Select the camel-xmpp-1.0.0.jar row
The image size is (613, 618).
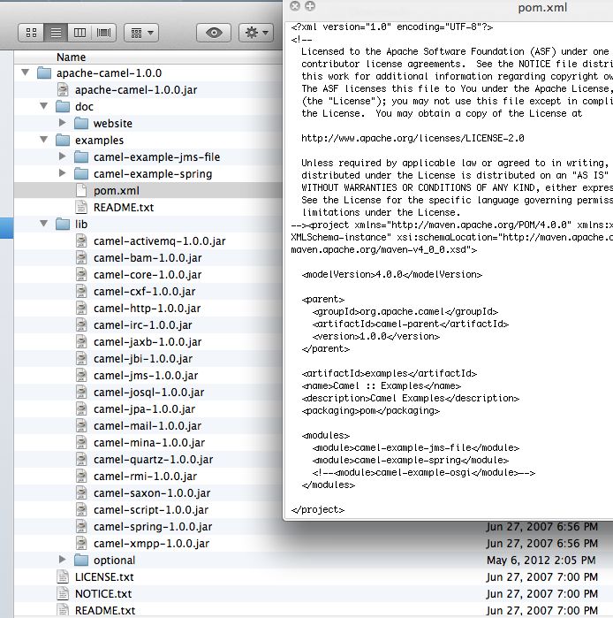click(x=314, y=544)
